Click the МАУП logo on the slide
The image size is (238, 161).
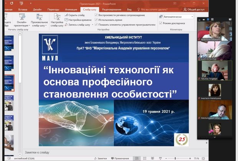coord(50,48)
